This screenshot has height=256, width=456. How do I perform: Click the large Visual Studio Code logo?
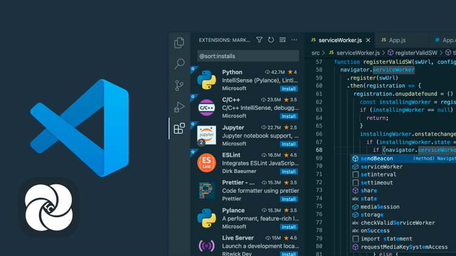80,128
